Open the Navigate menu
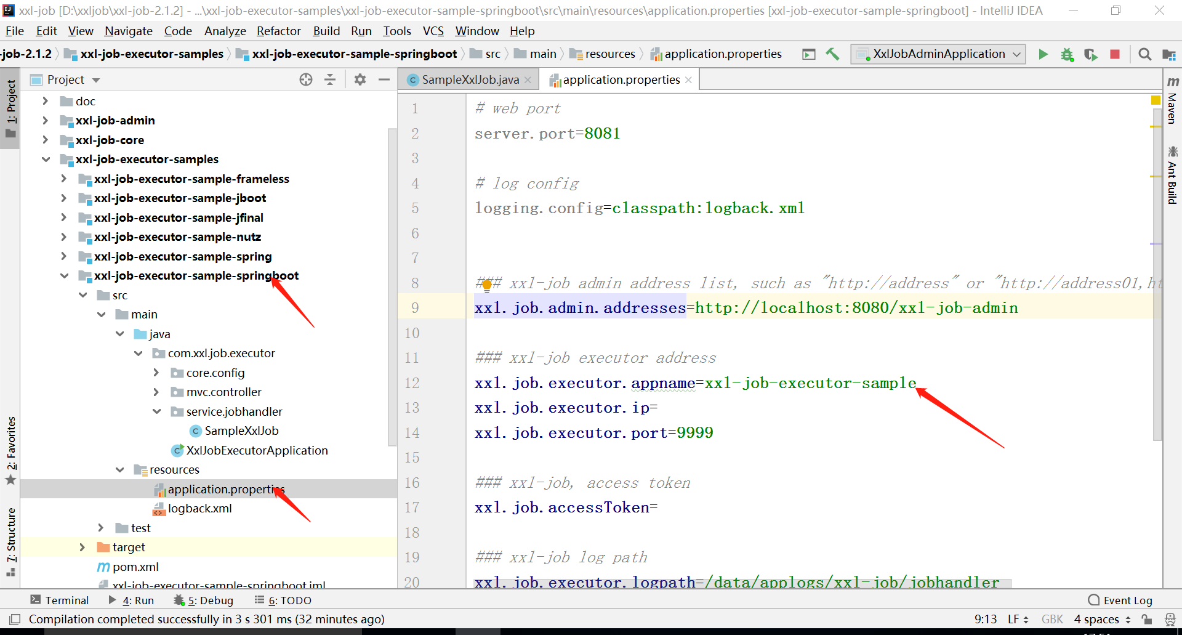This screenshot has height=635, width=1182. [129, 31]
